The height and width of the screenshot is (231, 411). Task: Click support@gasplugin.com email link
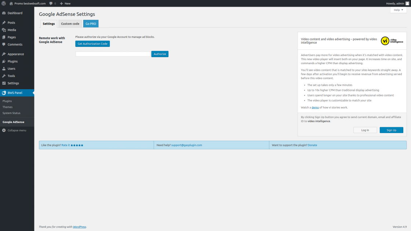click(186, 145)
